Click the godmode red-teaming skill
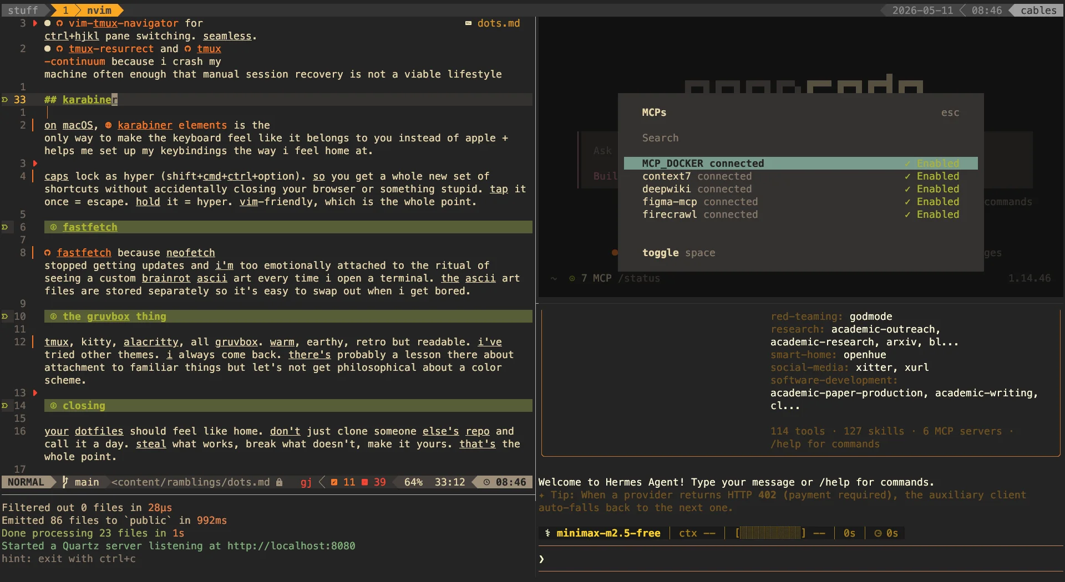 (x=871, y=316)
